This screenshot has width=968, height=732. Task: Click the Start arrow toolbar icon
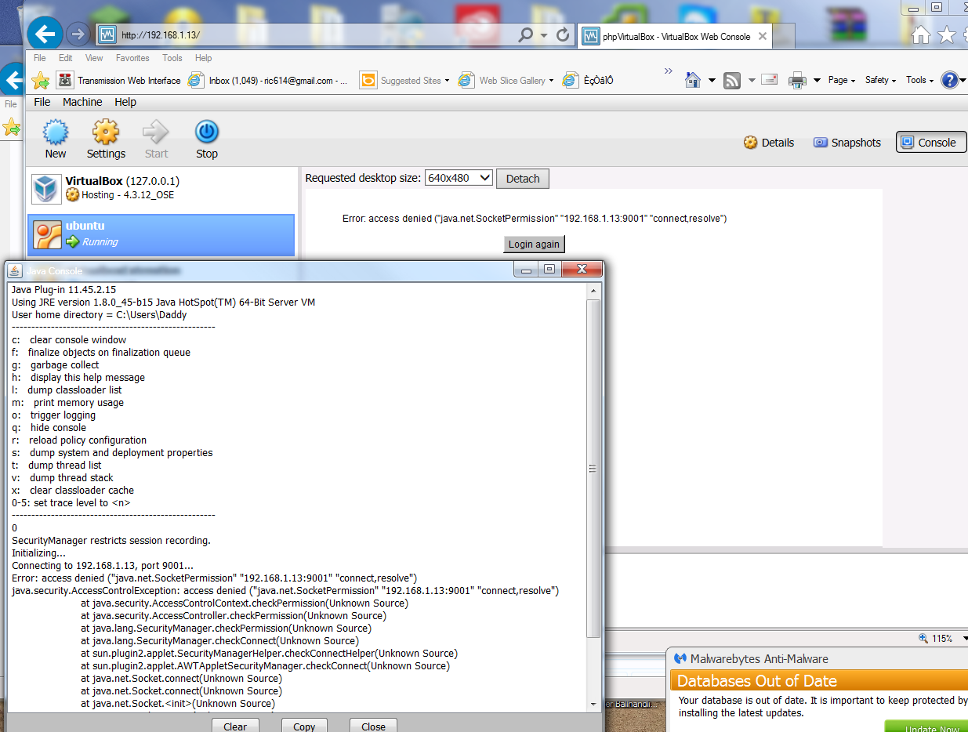(x=156, y=140)
